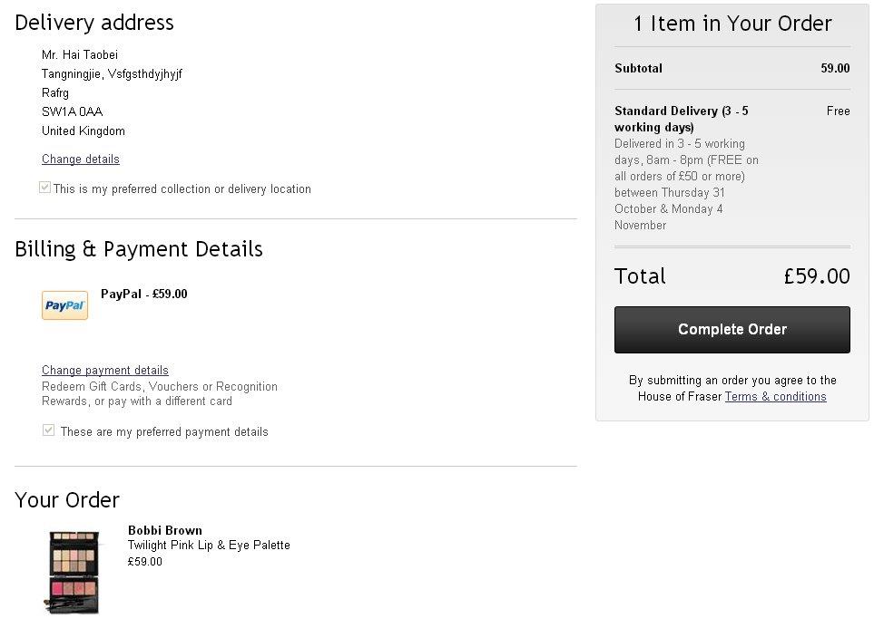Click Twilight Pink Lip & Eye Palette title
874x628 pixels.
pyautogui.click(x=209, y=545)
